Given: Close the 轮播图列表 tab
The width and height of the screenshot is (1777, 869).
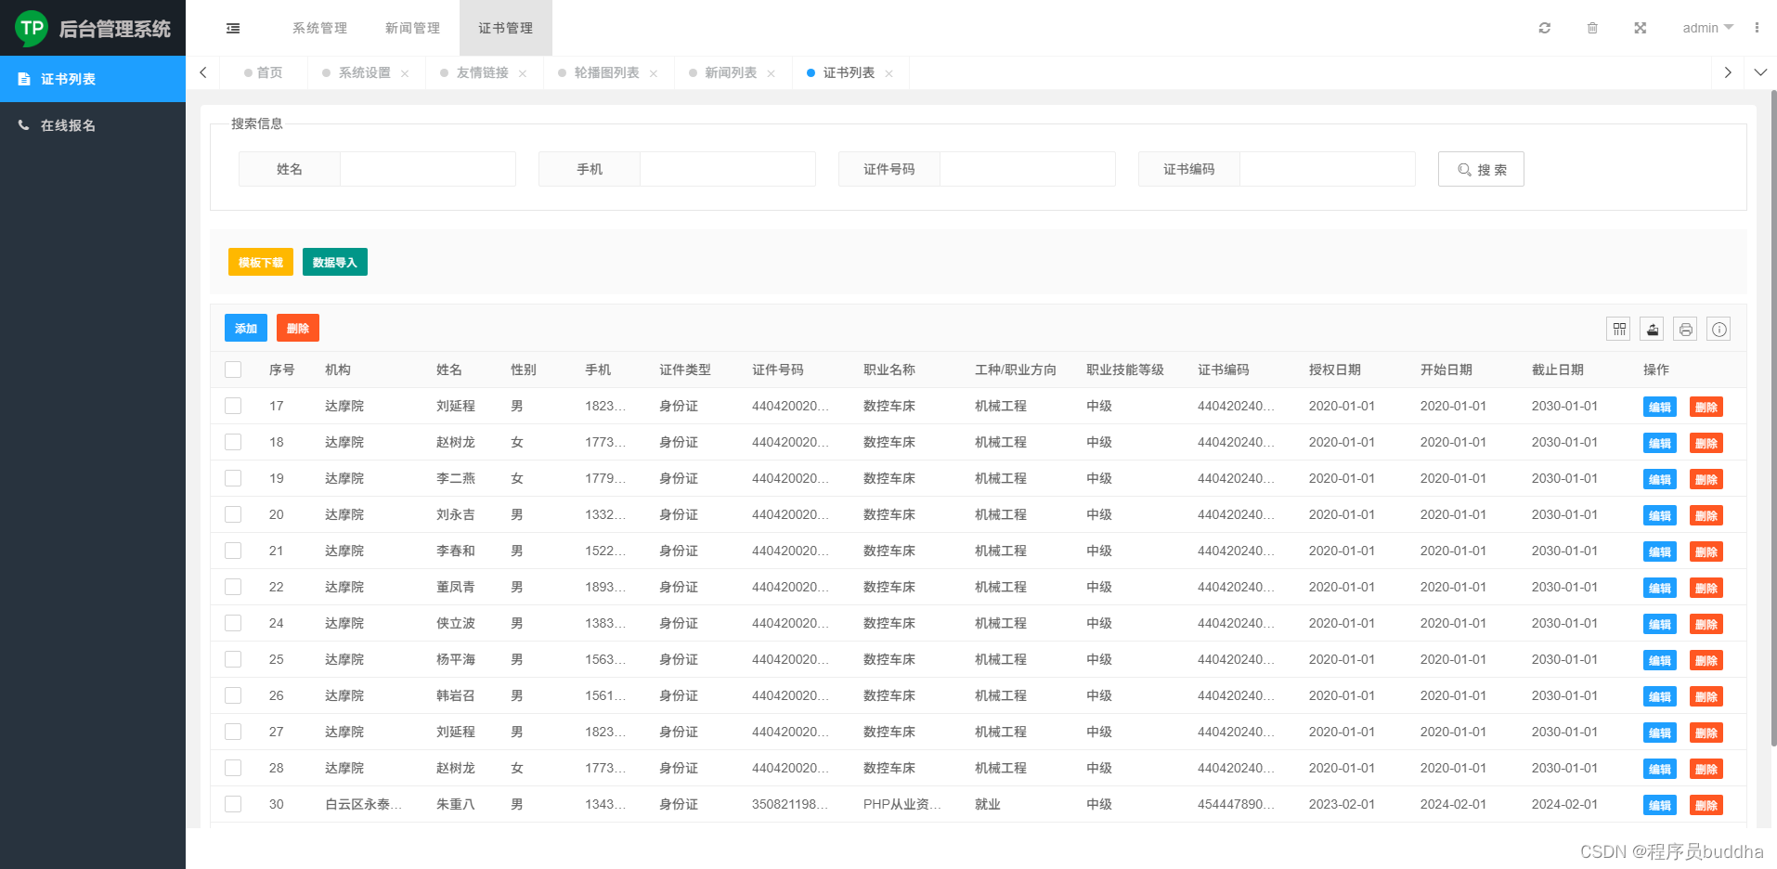Looking at the screenshot, I should tap(654, 73).
